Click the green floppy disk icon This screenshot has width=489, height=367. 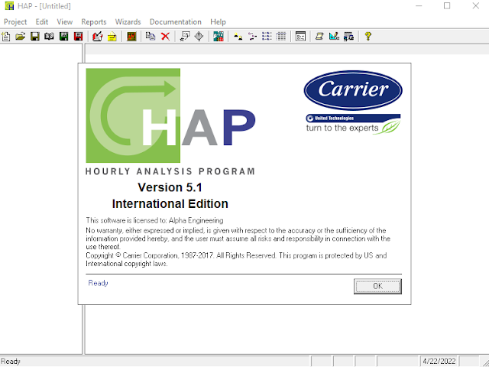[63, 37]
